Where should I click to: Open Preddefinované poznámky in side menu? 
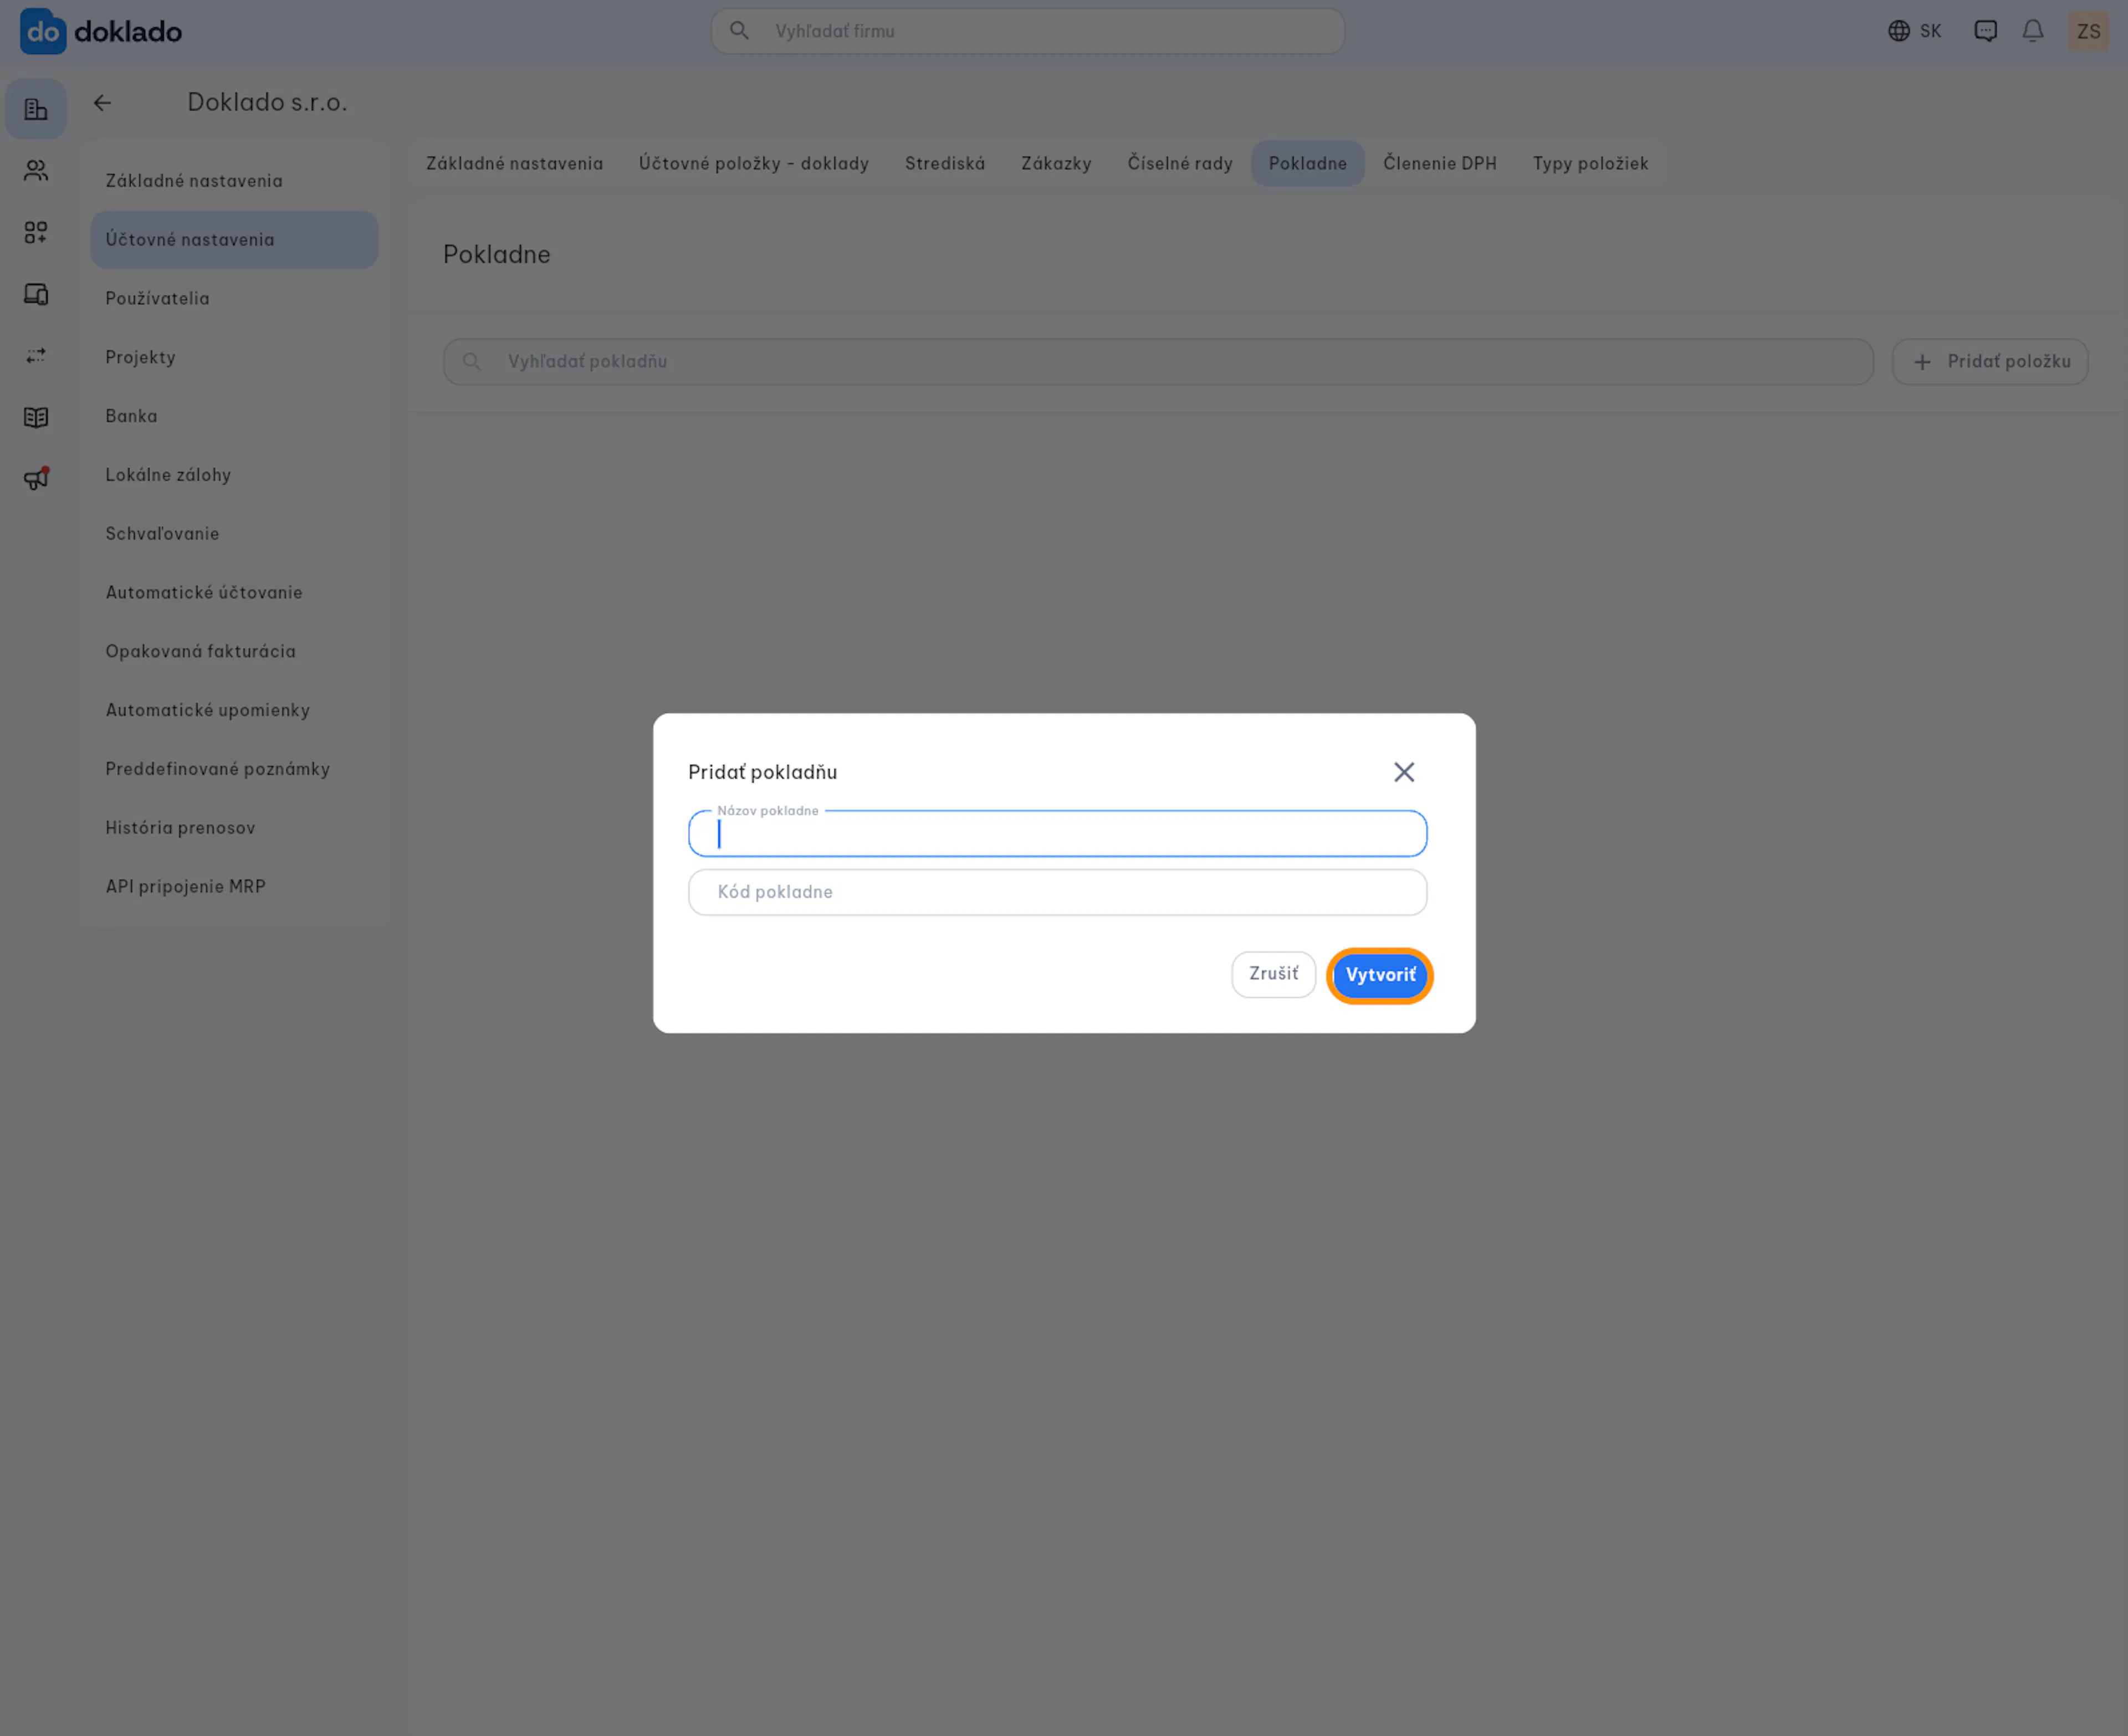pyautogui.click(x=234, y=769)
